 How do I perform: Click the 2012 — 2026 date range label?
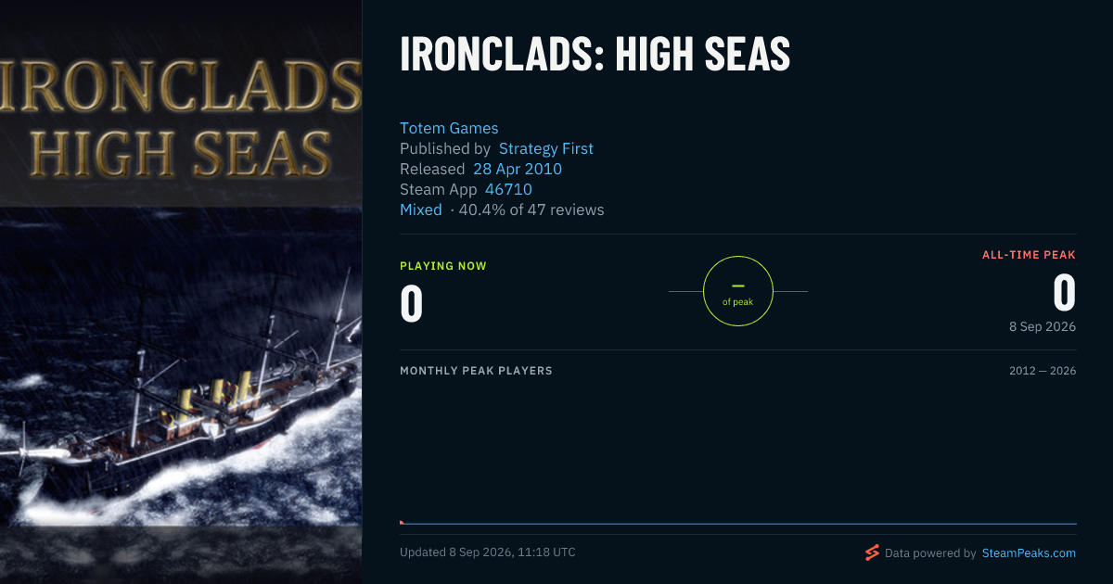click(x=1043, y=371)
